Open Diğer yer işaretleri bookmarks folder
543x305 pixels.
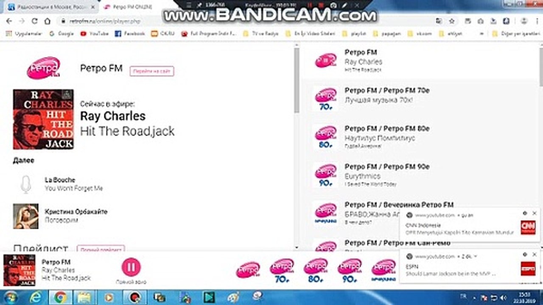click(x=515, y=33)
